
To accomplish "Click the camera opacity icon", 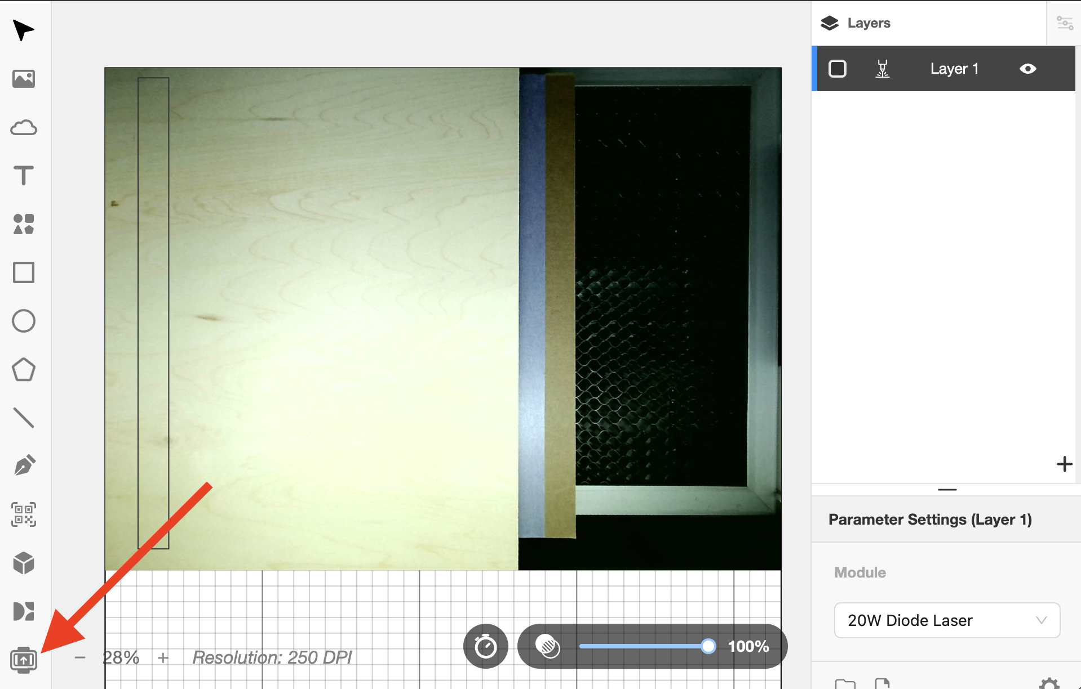I will 547,646.
